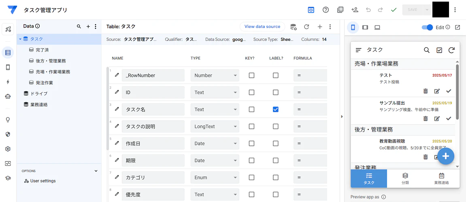Collapse the タスク table tree arrow
This screenshot has width=466, height=202.
coord(20,39)
